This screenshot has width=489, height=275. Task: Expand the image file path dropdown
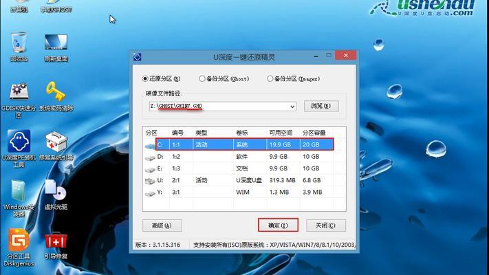[292, 107]
